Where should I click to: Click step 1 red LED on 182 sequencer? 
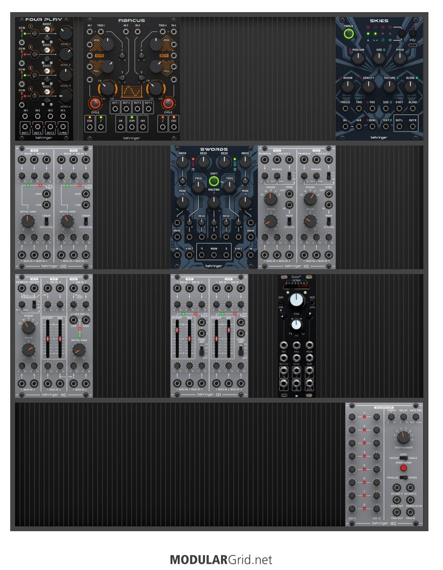364,417
